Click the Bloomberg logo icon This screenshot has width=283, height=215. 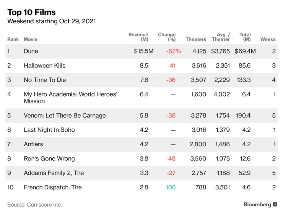coord(275,205)
